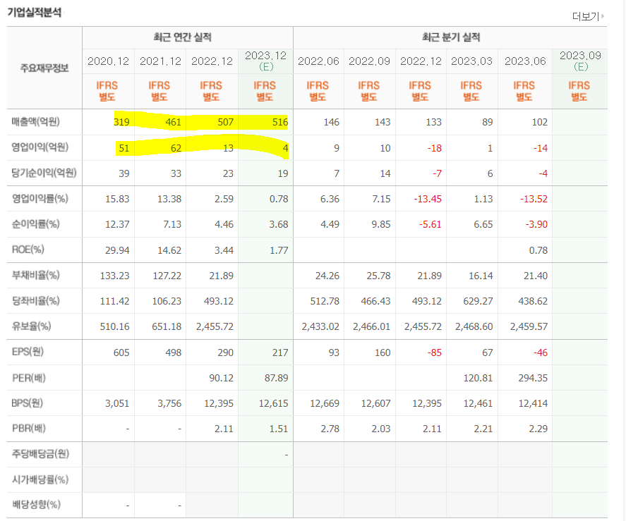
Task: Select the BPS value 3,051
Action: pos(117,404)
